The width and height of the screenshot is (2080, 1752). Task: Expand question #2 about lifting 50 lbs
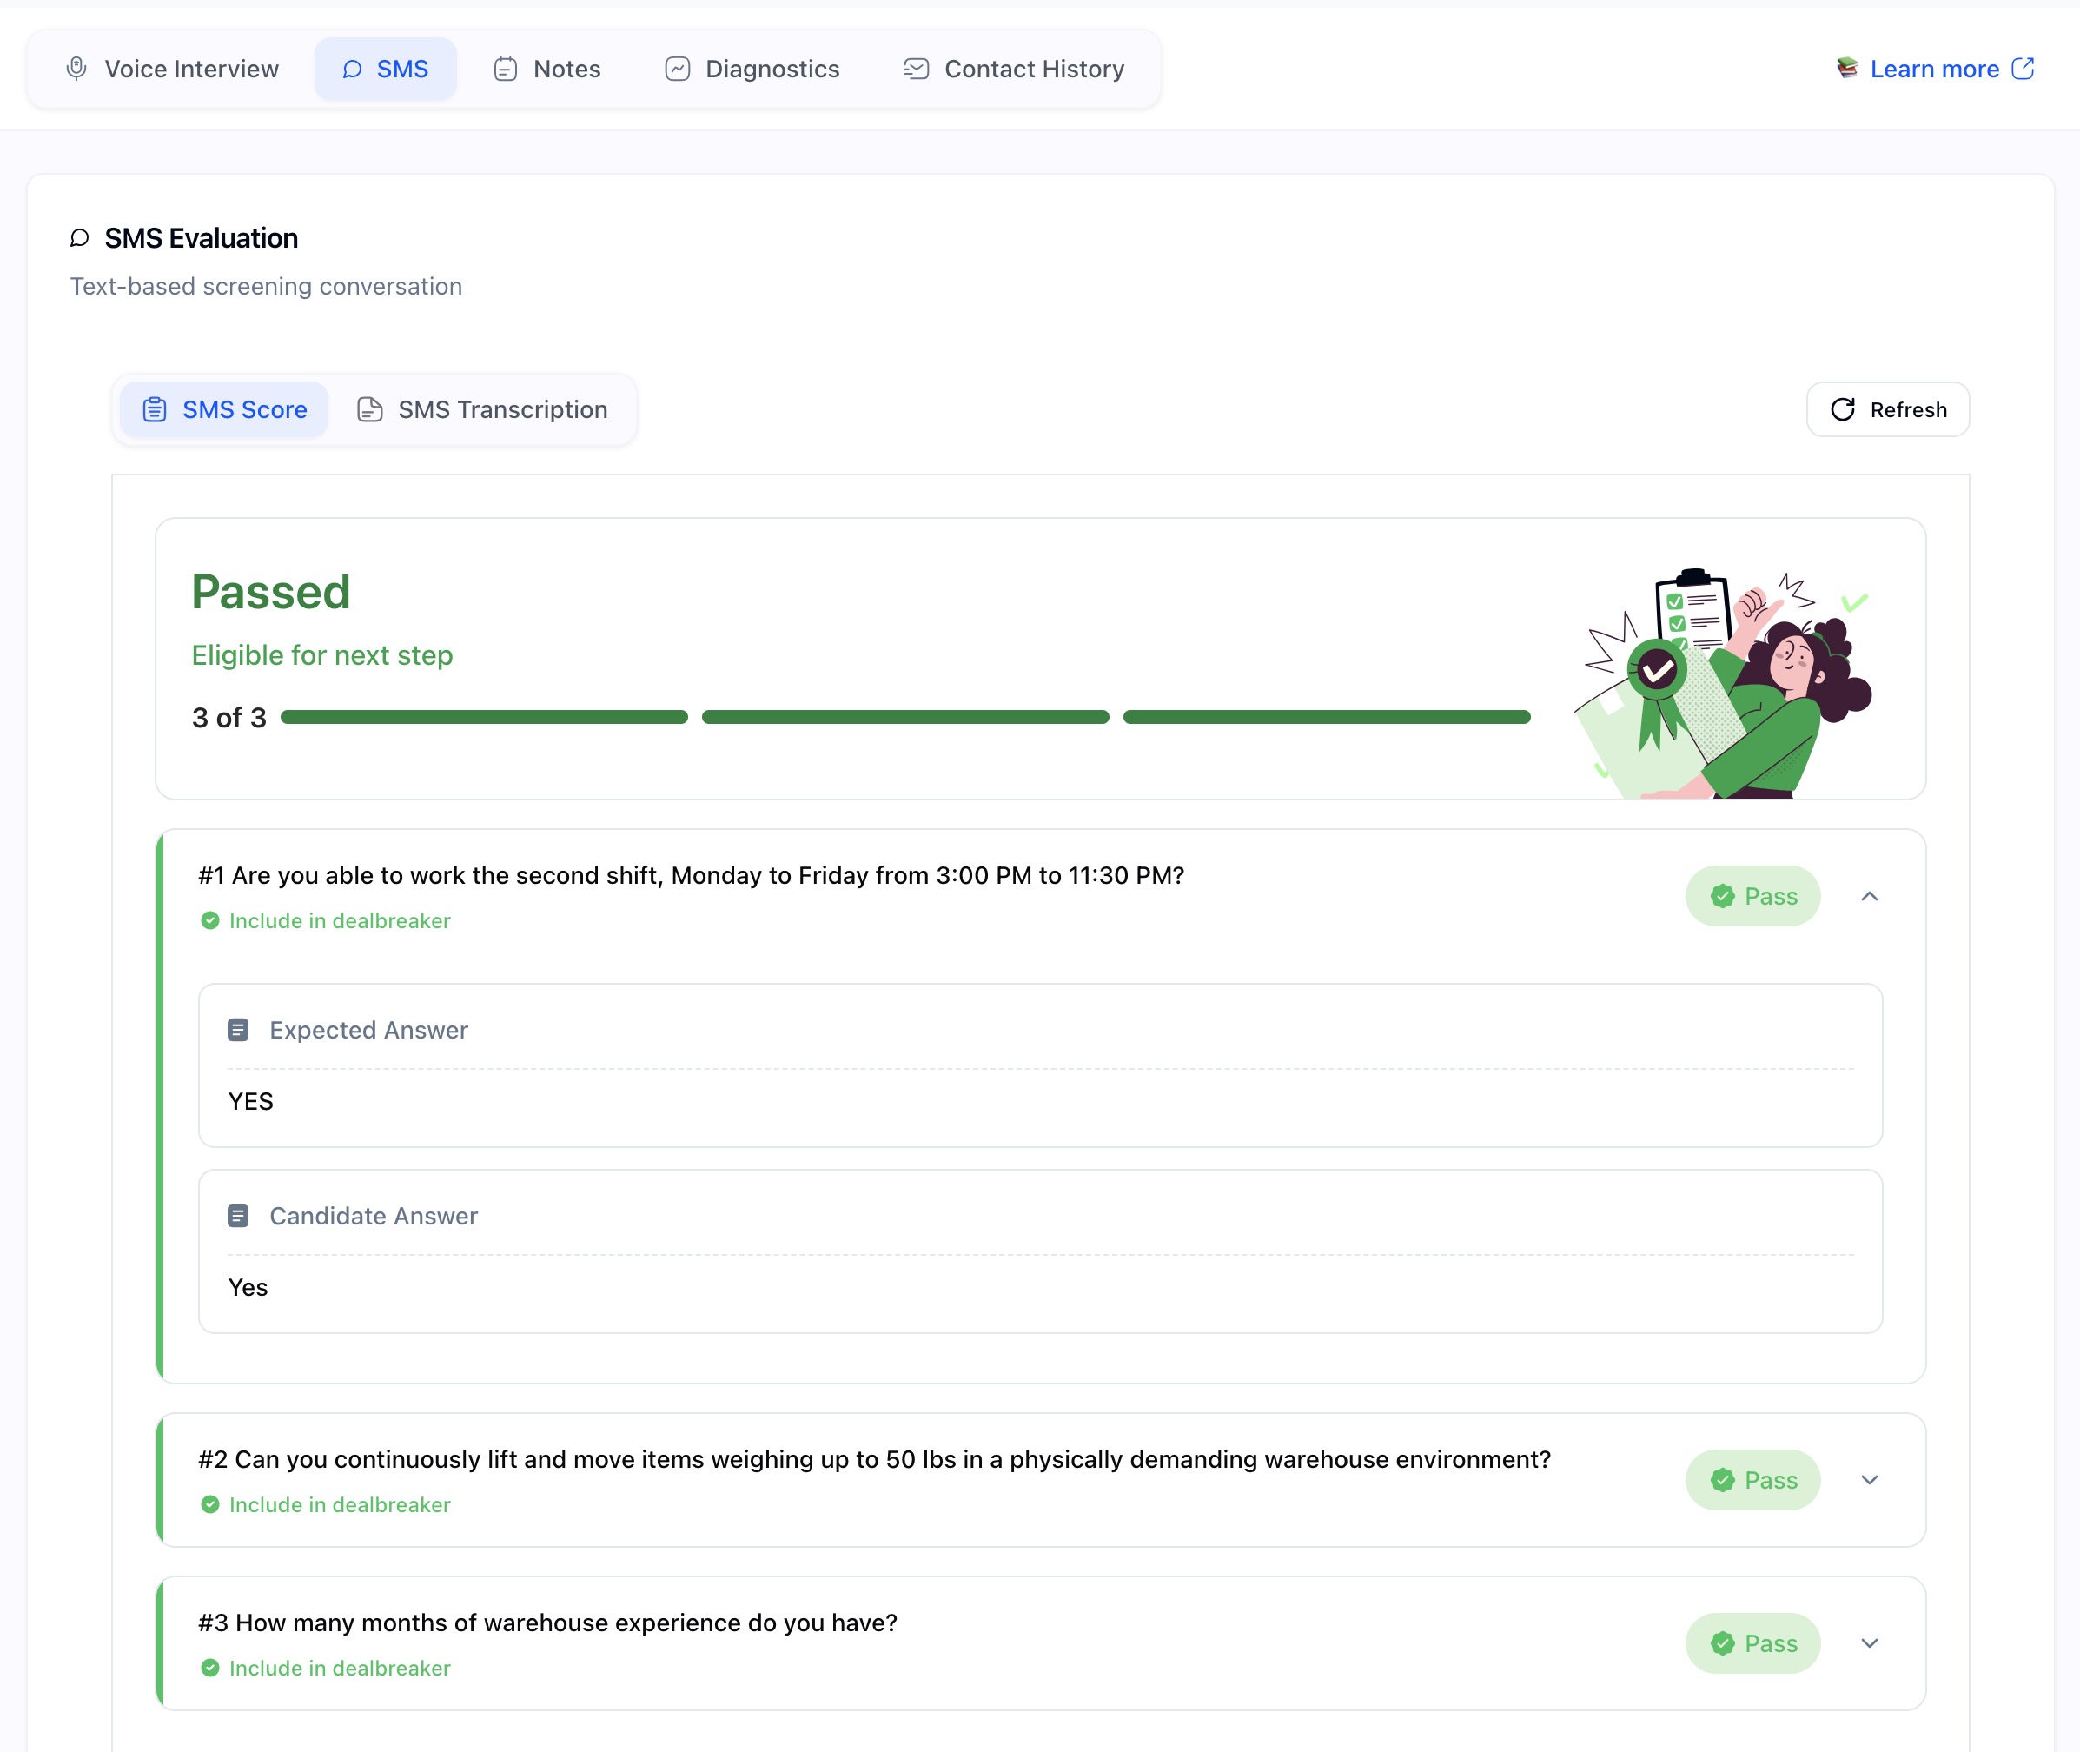[1870, 1480]
